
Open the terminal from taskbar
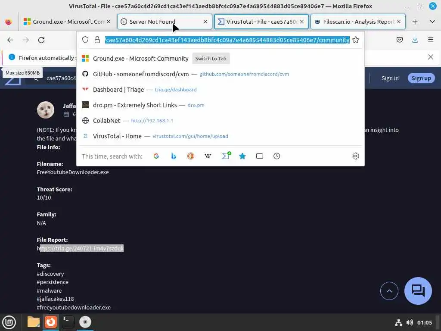(68, 322)
